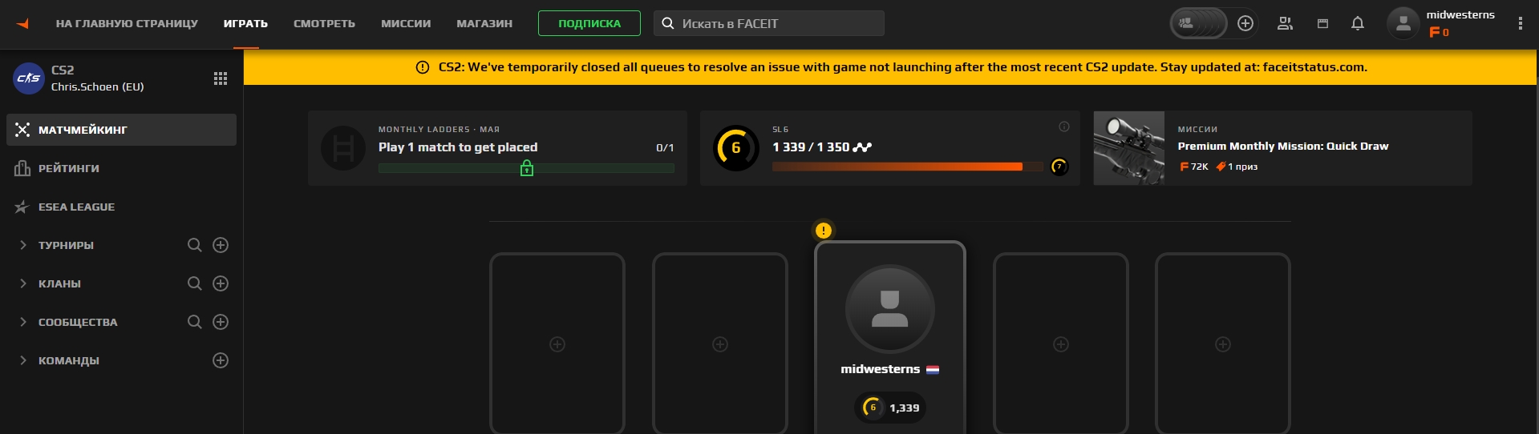Open the window/inbox icon in header

pos(1322,24)
